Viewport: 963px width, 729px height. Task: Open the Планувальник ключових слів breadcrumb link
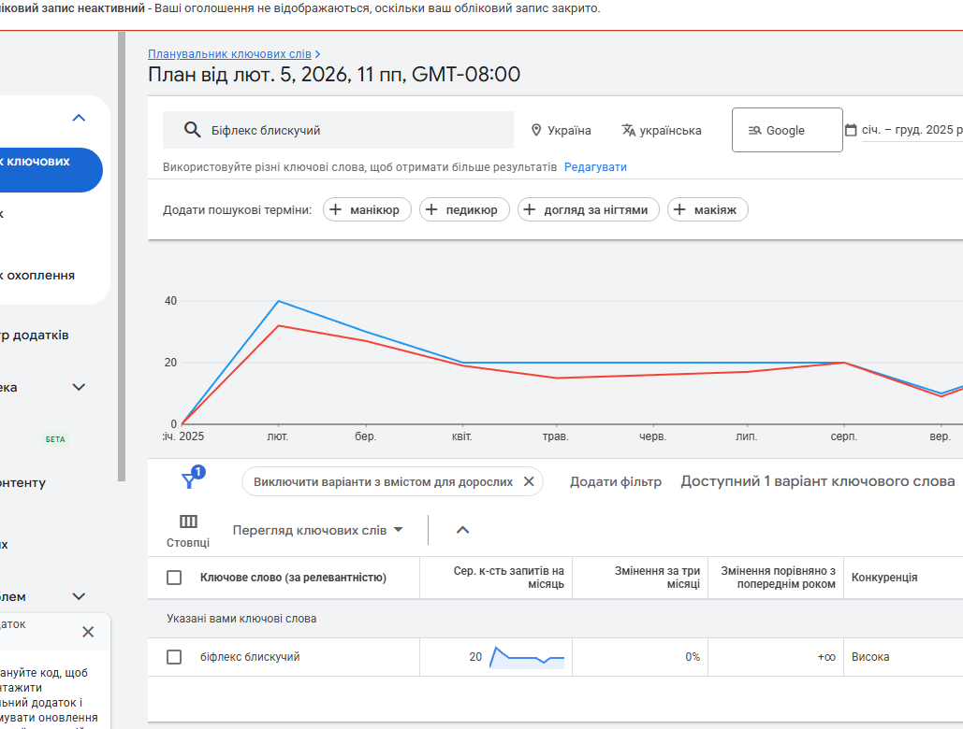tap(229, 54)
